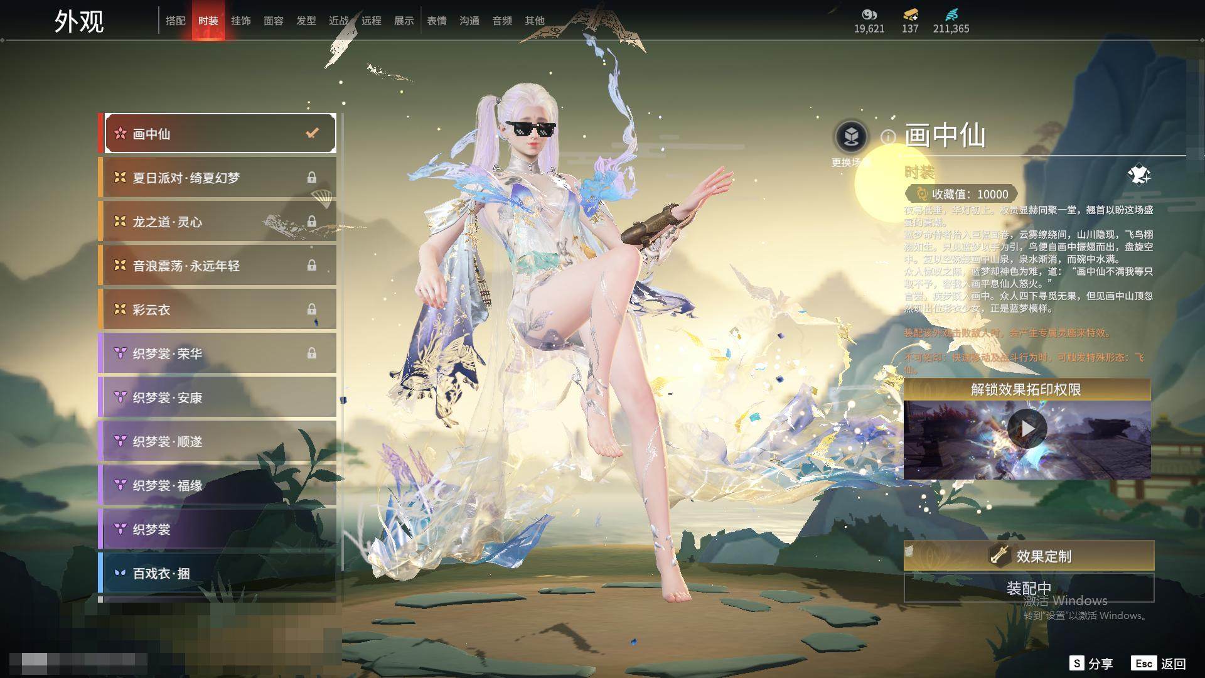Click the sparkling outfit icon under the title
Viewport: 1205px width, 678px height.
[1138, 175]
